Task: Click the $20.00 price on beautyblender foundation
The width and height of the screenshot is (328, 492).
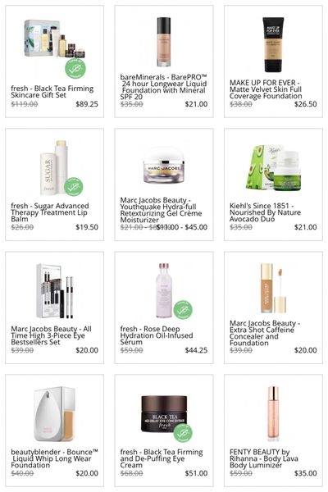Action: click(x=87, y=473)
